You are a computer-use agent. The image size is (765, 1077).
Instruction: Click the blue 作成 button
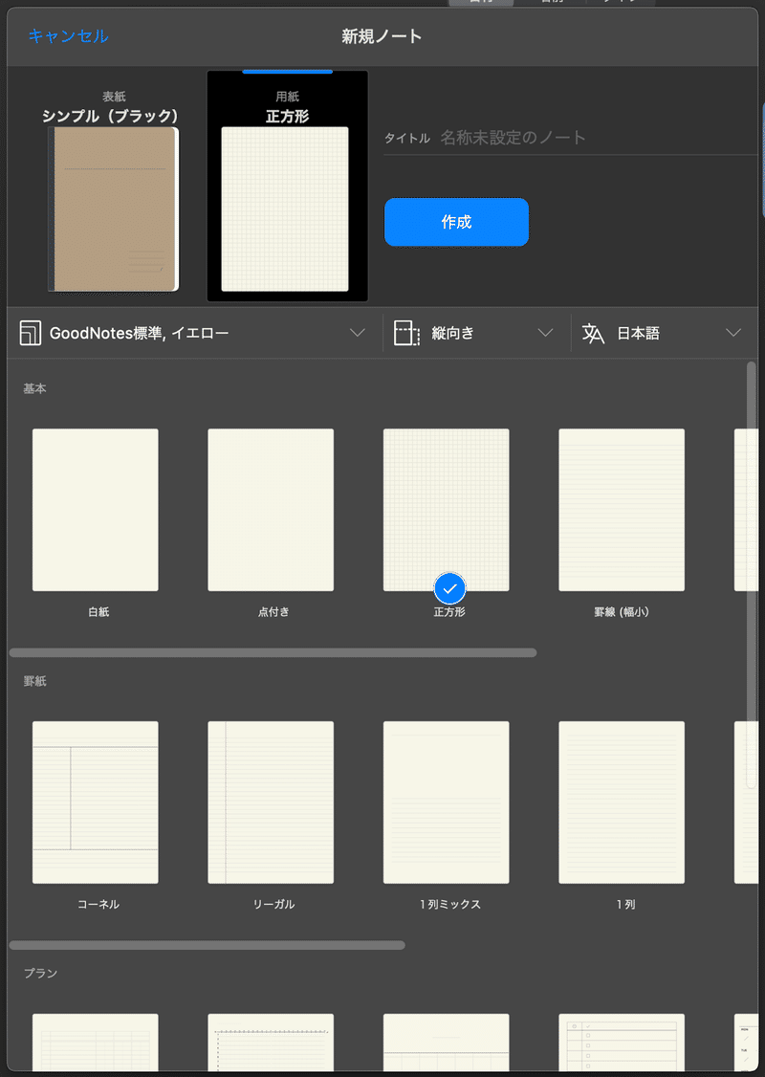pos(456,222)
